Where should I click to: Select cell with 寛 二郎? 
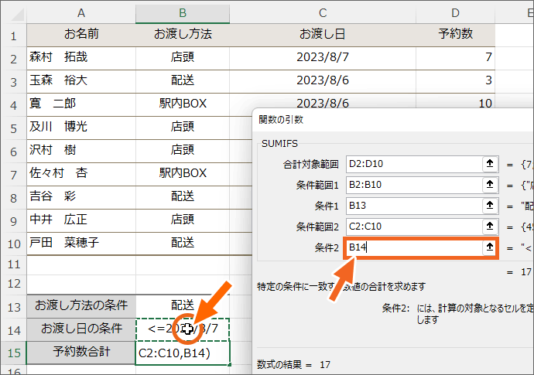coord(81,104)
